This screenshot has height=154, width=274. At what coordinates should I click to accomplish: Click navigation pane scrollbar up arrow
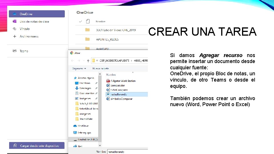100,74
